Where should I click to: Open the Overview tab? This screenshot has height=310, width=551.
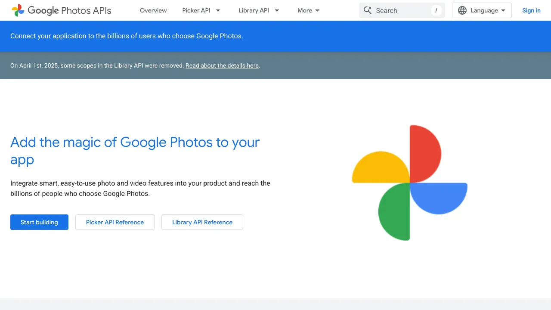pyautogui.click(x=153, y=10)
